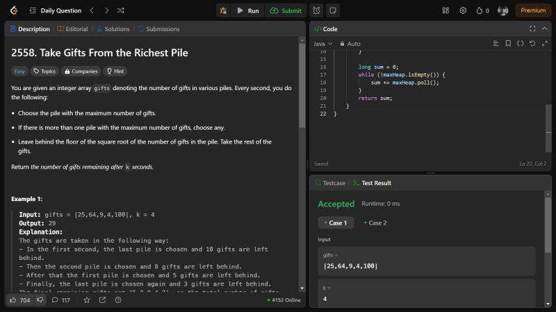Viewport: 556px width, 312px height.
Task: Open the notes sticky icon
Action: 333,10
